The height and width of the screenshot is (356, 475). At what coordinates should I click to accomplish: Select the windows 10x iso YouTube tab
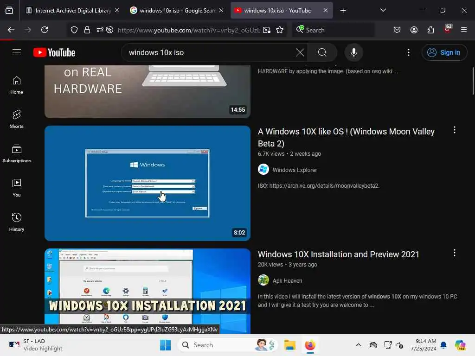pos(277,11)
